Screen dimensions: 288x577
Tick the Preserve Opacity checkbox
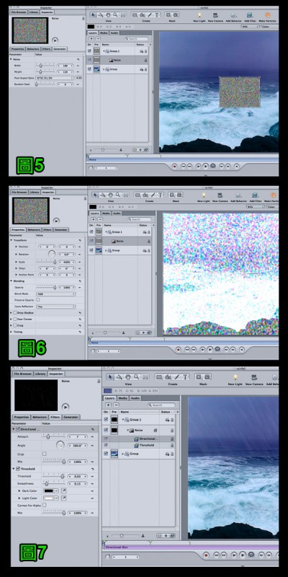tap(38, 300)
